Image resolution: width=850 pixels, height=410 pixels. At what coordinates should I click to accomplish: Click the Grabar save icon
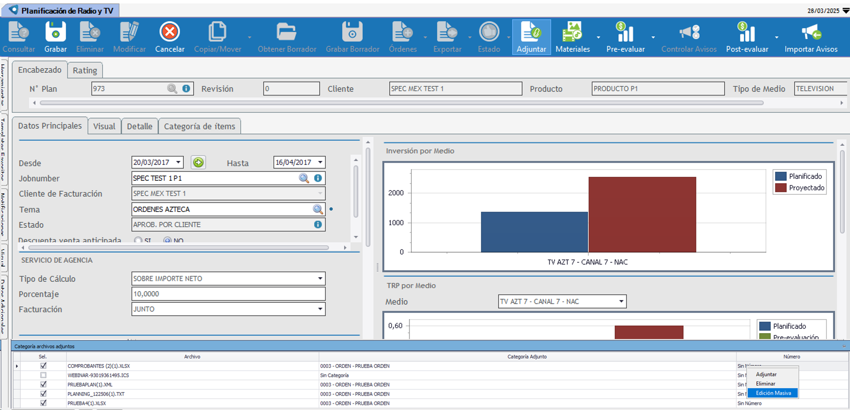[56, 33]
